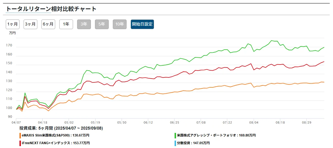The width and height of the screenshot is (333, 148).
Task: Toggle 分散投資 legend label
Action: (193, 143)
